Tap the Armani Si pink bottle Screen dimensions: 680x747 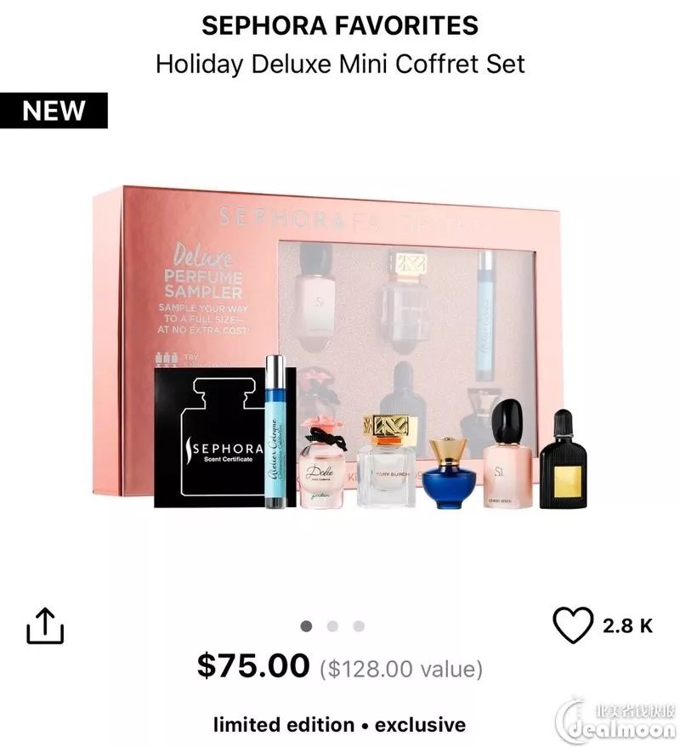point(507,454)
